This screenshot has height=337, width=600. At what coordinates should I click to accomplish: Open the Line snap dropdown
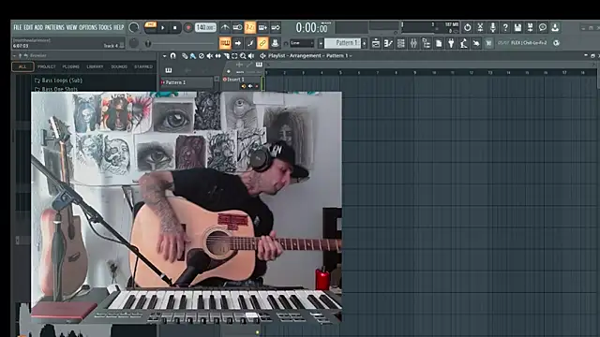[x=302, y=43]
